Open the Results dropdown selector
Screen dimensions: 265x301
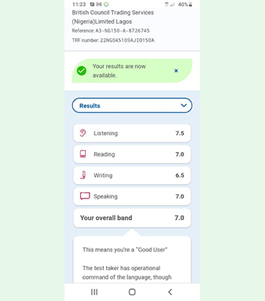point(132,105)
